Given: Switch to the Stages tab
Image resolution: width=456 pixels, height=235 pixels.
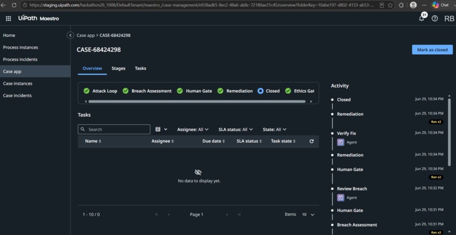Looking at the screenshot, I should click(118, 68).
